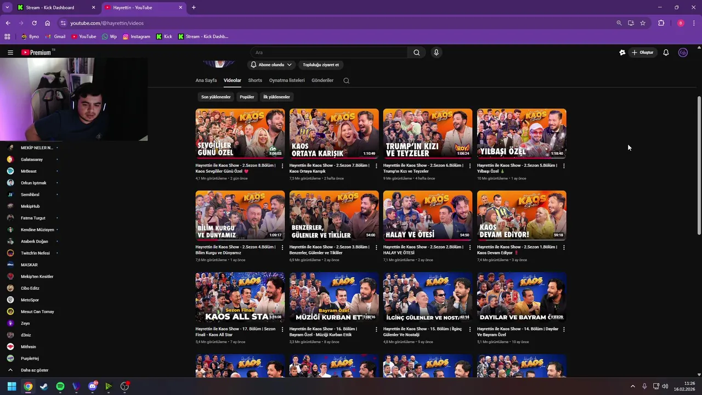Image resolution: width=702 pixels, height=395 pixels.
Task: Select the Videolar channel tab
Action: (x=233, y=81)
